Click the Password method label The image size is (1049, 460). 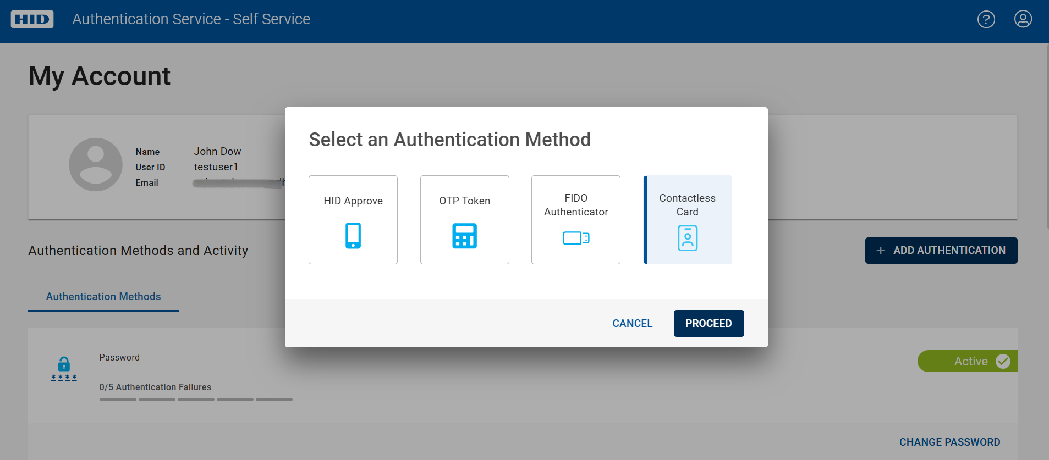tap(119, 357)
